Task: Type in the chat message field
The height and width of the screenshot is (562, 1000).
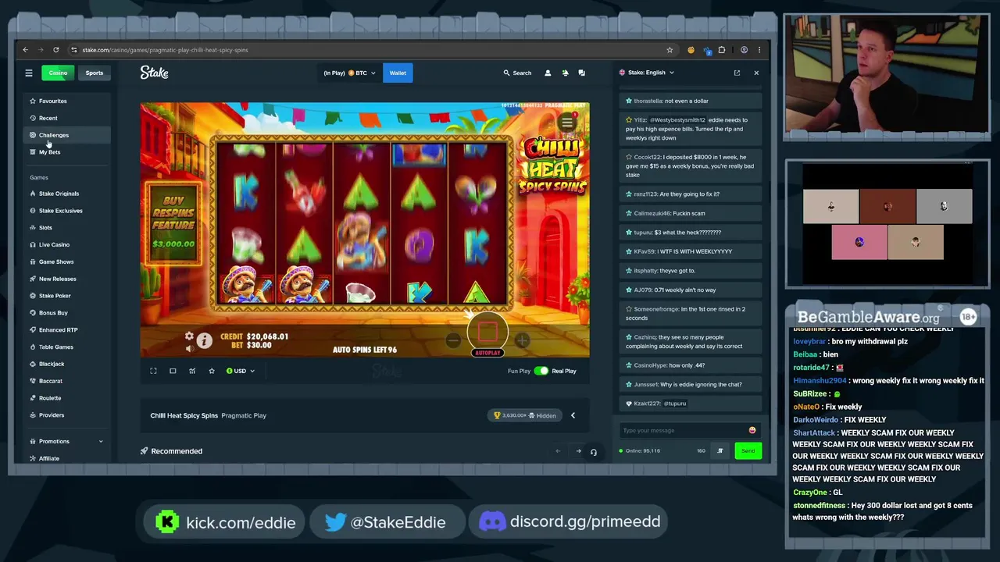Action: point(683,430)
